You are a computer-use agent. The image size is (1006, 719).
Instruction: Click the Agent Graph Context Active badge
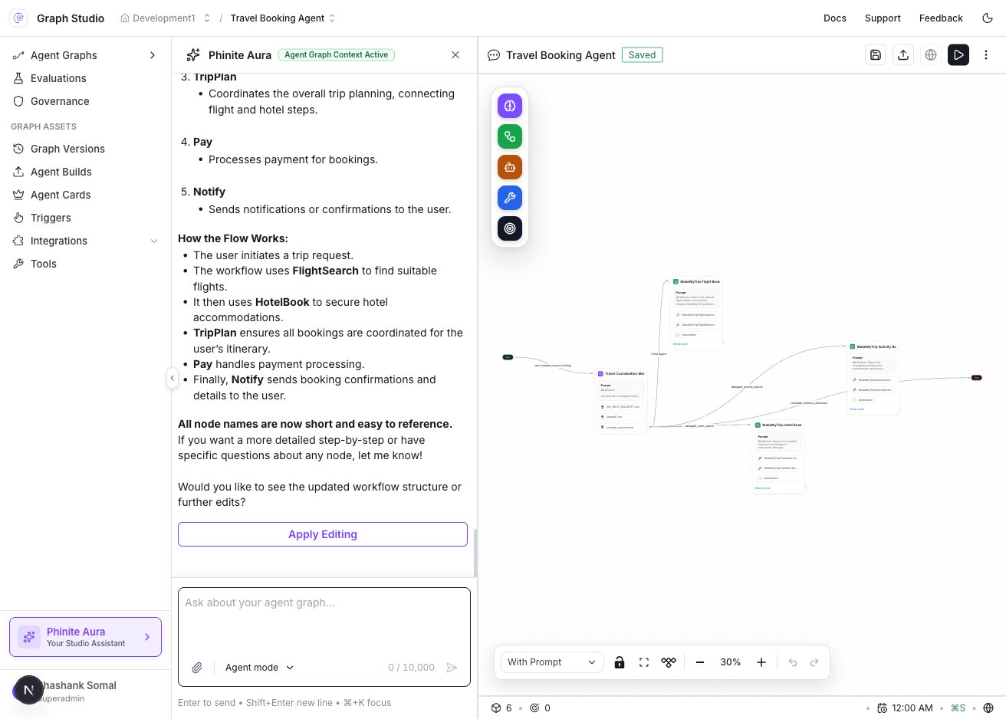(337, 54)
